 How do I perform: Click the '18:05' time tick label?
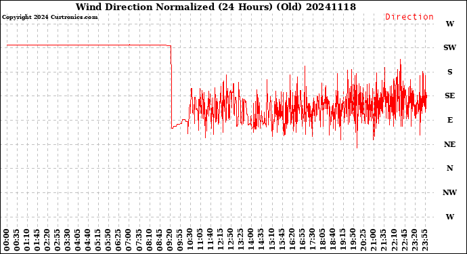pyautogui.click(x=322, y=240)
